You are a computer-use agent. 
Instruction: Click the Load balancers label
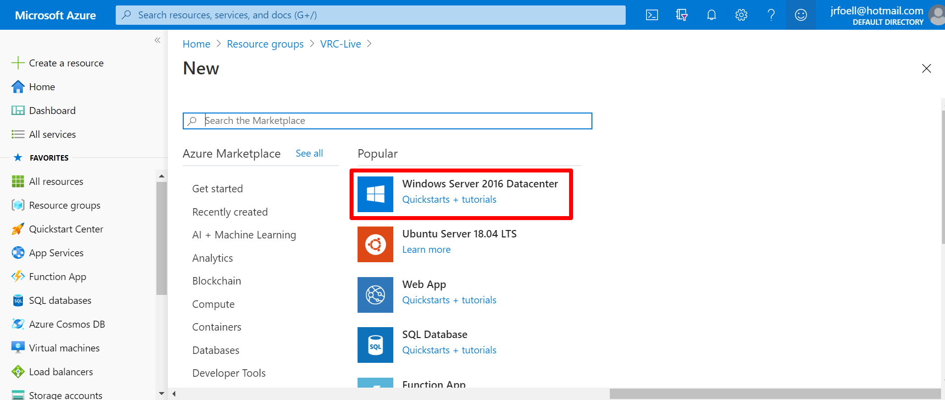pos(61,372)
